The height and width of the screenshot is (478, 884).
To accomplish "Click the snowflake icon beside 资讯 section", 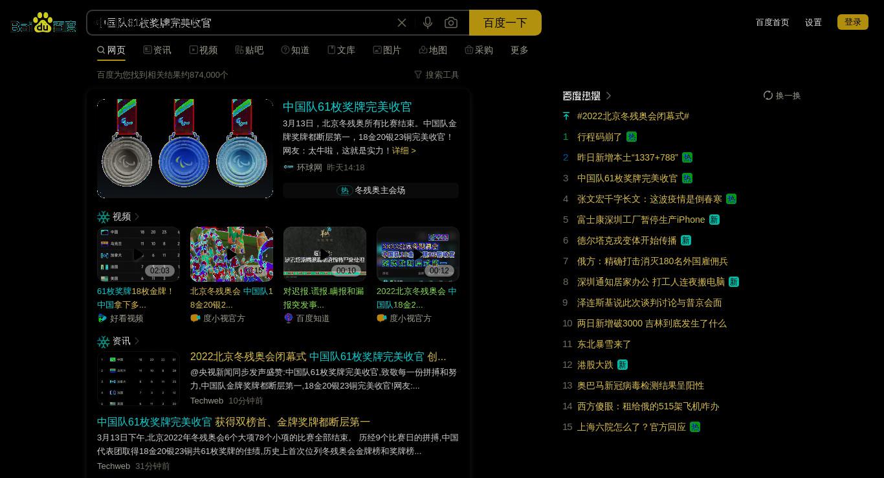I will click(x=104, y=341).
